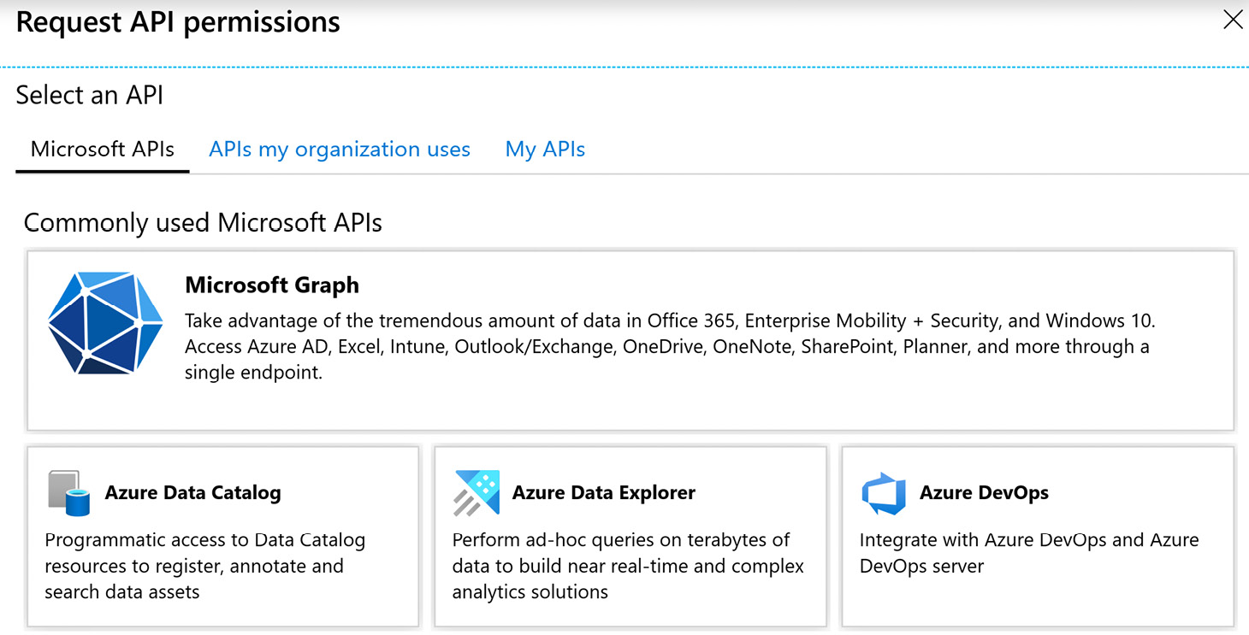Click 'Integrate with Azure DevOps' description
This screenshot has width=1249, height=635.
pos(1029,553)
